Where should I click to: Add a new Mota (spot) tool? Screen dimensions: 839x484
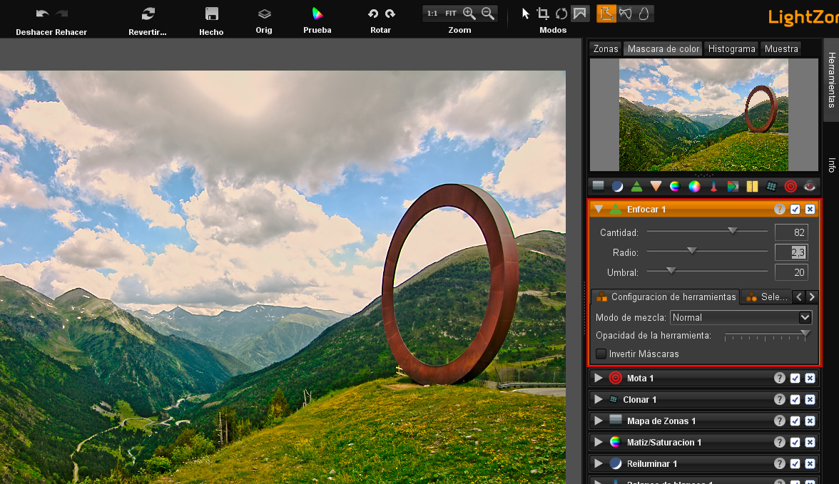tap(790, 185)
